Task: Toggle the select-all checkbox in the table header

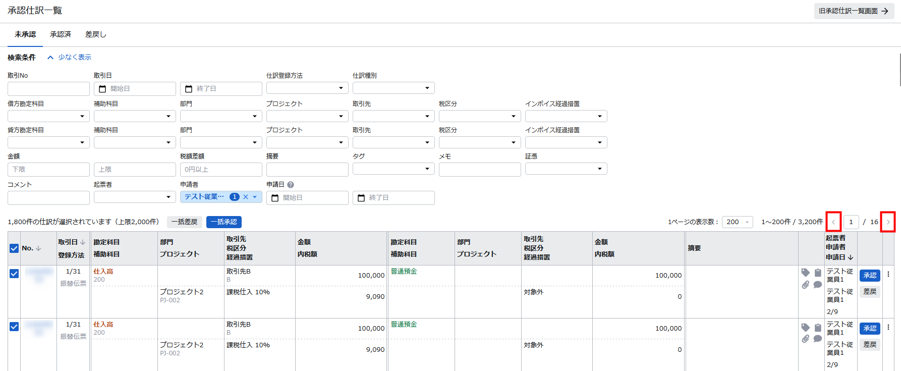Action: coord(14,248)
